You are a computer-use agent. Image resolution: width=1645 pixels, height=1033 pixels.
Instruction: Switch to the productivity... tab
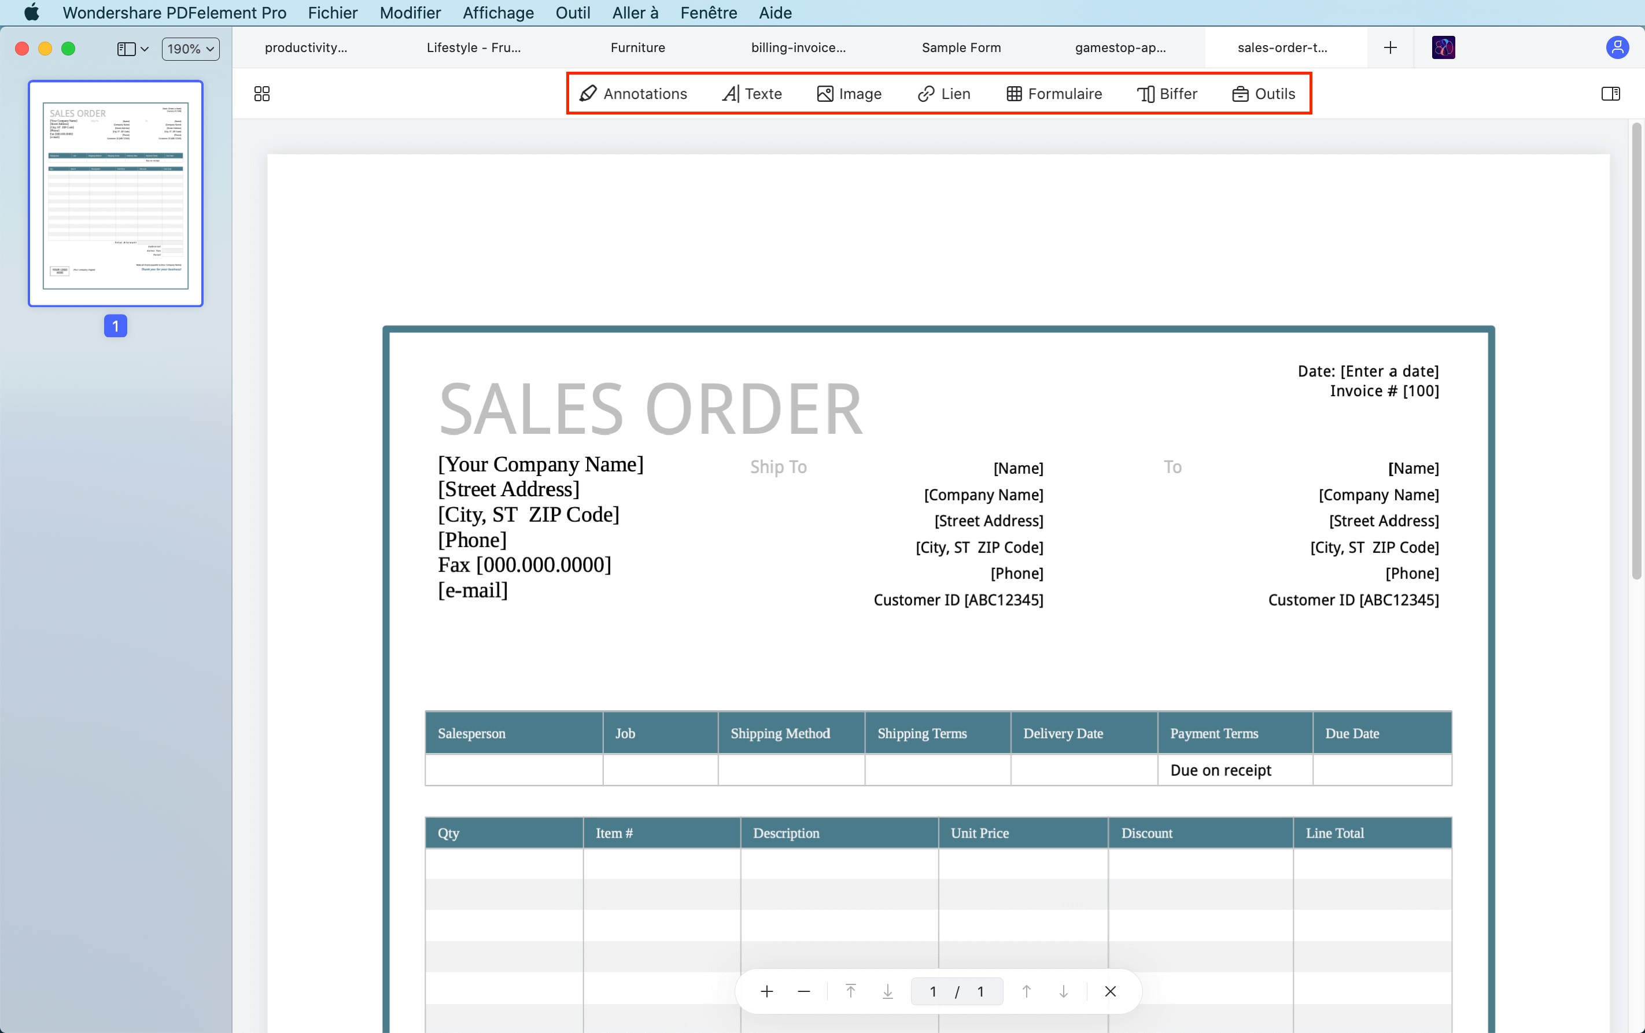tap(305, 47)
